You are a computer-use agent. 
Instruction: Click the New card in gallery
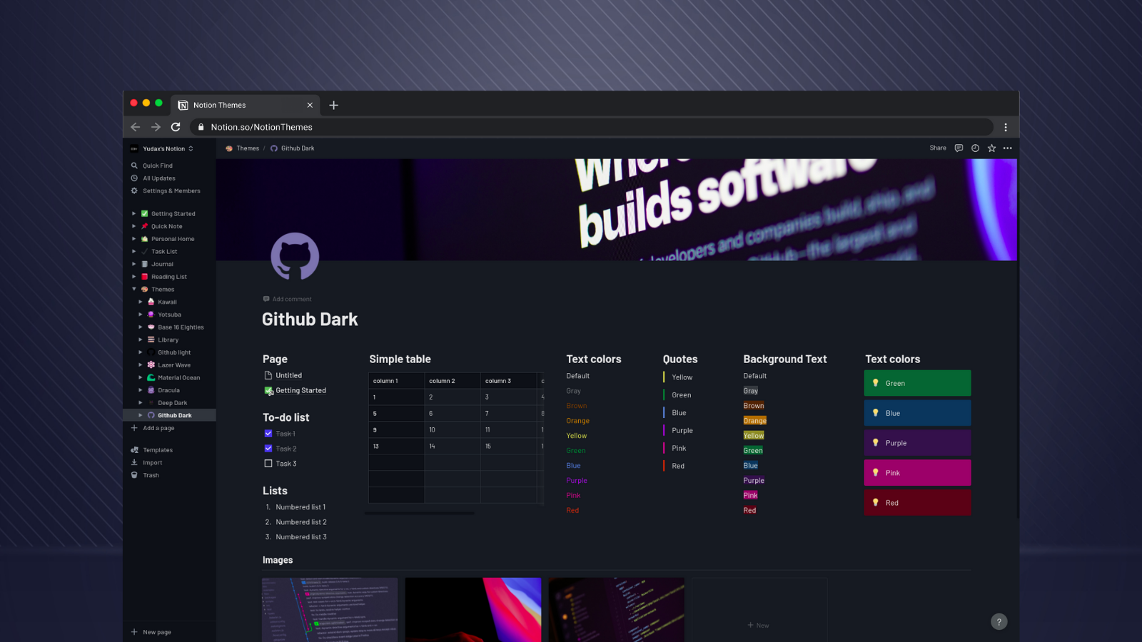pyautogui.click(x=759, y=610)
